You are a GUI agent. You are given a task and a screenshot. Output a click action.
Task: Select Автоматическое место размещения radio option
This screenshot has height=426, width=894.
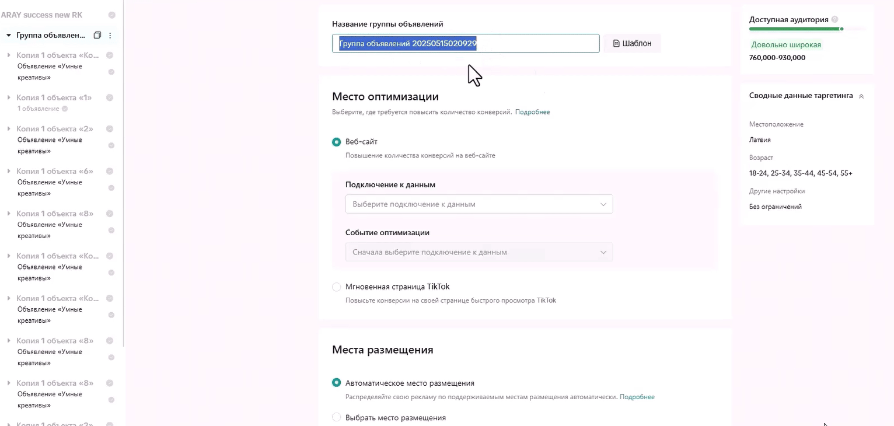pyautogui.click(x=336, y=383)
